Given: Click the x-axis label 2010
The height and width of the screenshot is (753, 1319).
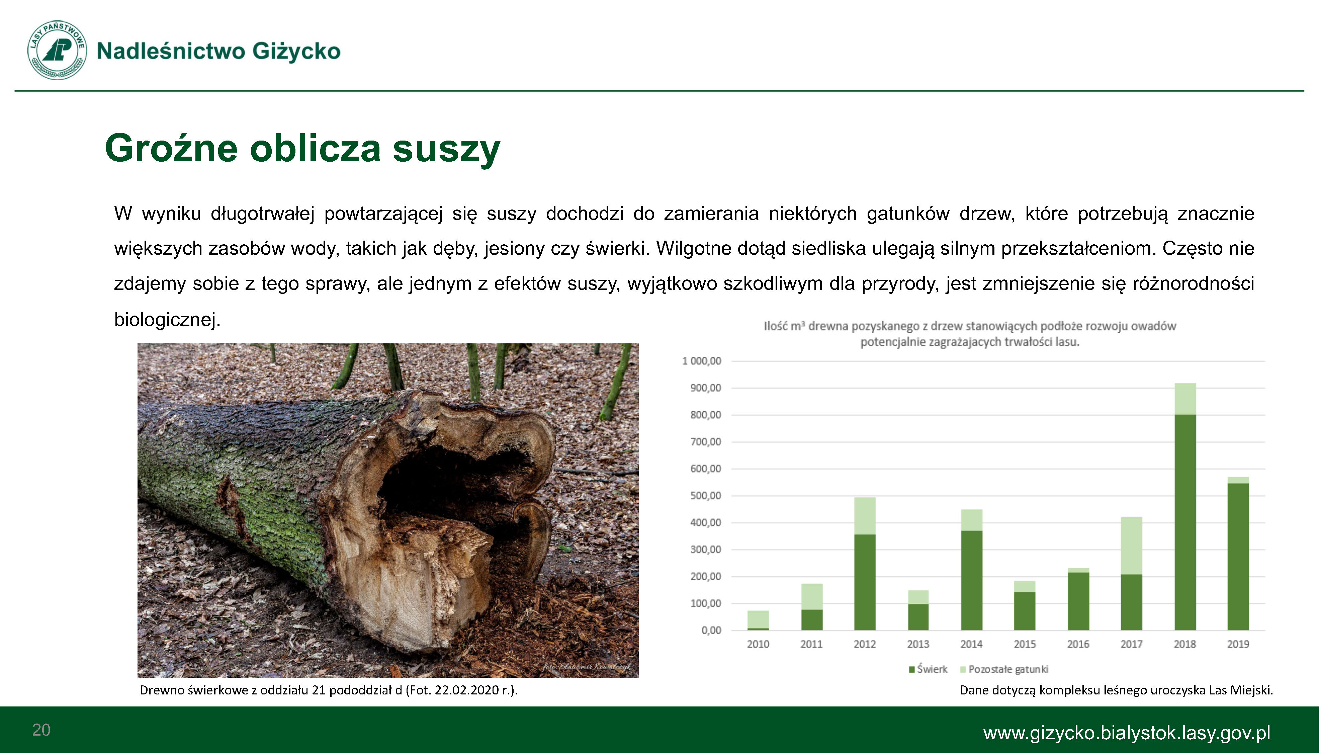Looking at the screenshot, I should pos(758,644).
